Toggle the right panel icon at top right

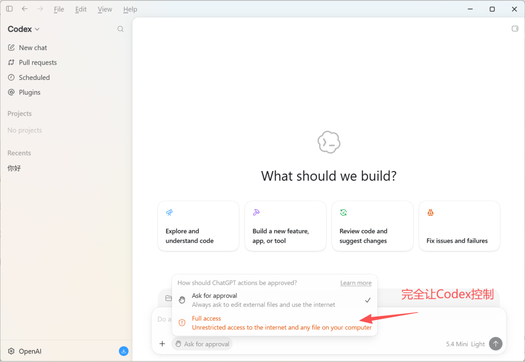[515, 29]
